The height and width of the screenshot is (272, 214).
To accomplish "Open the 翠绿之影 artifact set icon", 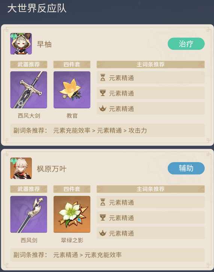I will (72, 214).
